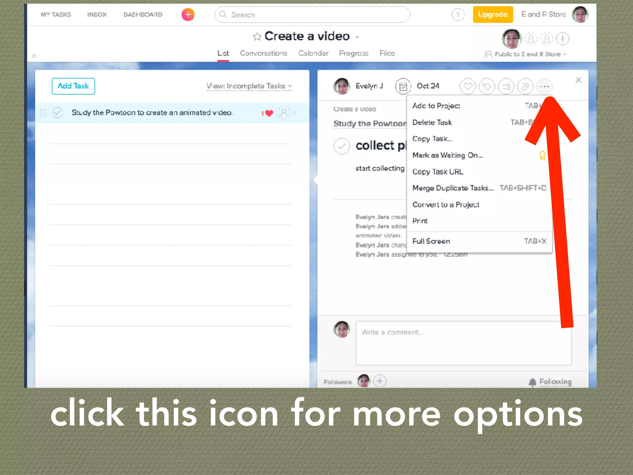Click E and R Store workspace name

pyautogui.click(x=543, y=15)
